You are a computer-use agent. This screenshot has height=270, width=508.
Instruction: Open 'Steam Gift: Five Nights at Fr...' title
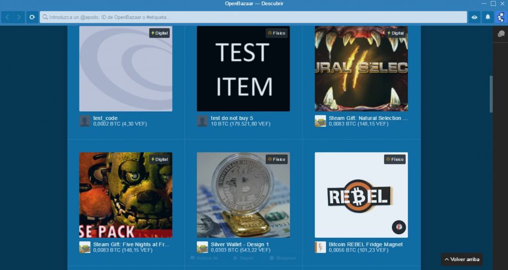[131, 244]
